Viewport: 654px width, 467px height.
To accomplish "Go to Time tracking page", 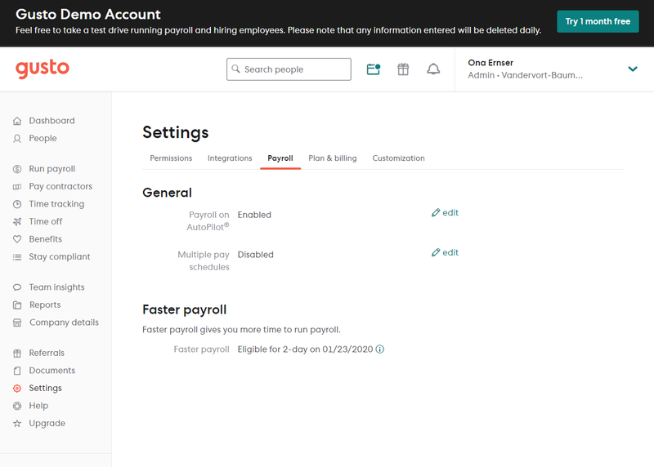I will (56, 204).
